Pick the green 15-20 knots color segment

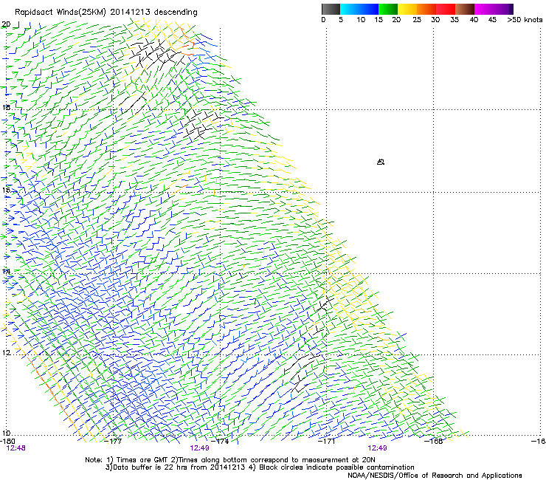click(388, 9)
